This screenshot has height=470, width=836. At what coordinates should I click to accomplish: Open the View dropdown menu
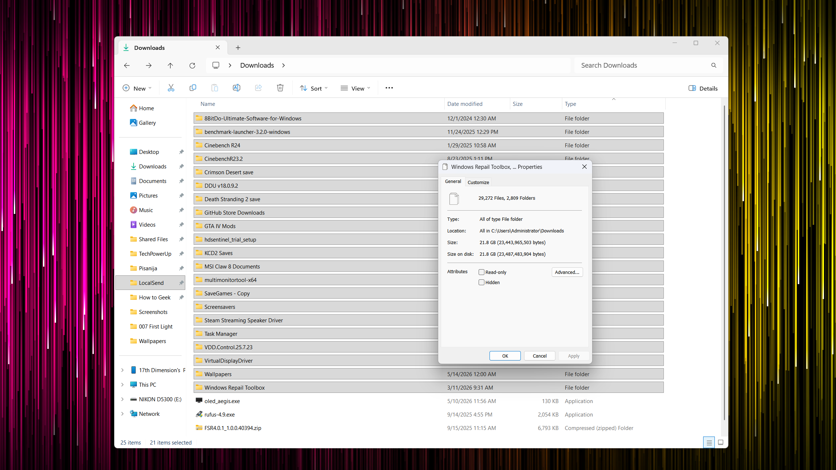[356, 88]
